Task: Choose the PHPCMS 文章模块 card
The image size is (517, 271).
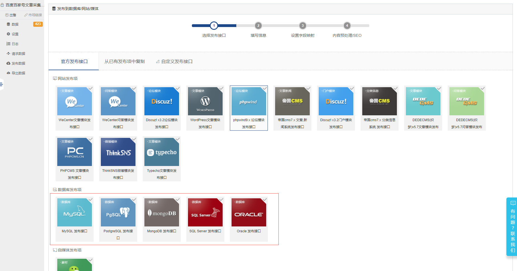Action: tap(75, 159)
